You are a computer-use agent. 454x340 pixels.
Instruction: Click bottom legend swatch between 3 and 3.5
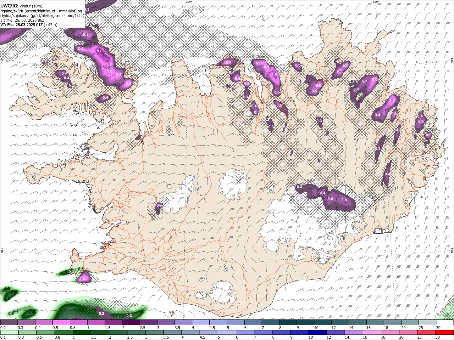[154, 332]
